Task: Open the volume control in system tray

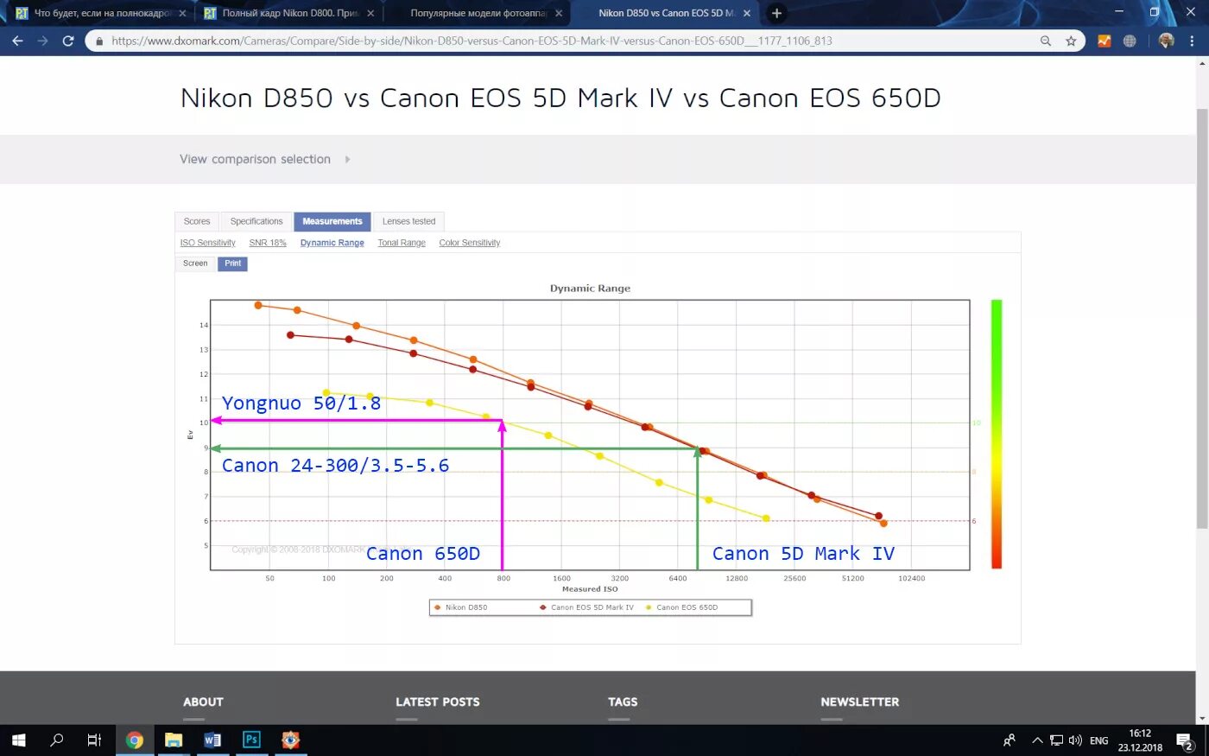Action: (1075, 740)
